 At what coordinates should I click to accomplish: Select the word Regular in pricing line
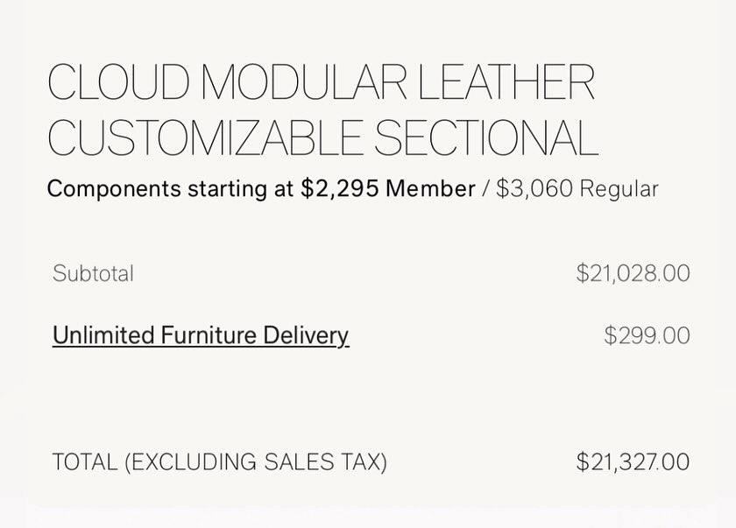pos(619,189)
